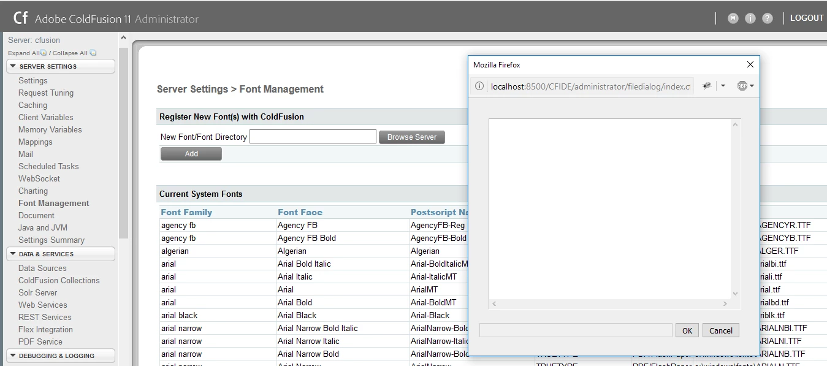Open Settings in the sidebar
The height and width of the screenshot is (366, 827).
click(33, 80)
